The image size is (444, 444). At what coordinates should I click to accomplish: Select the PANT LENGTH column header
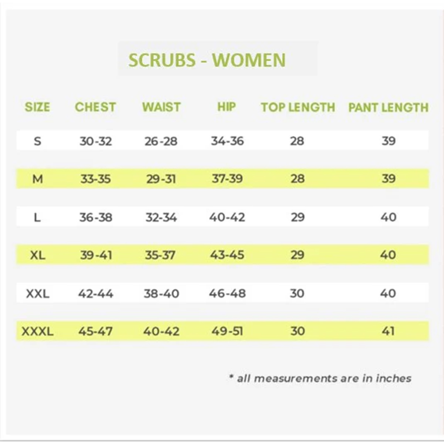(x=388, y=107)
